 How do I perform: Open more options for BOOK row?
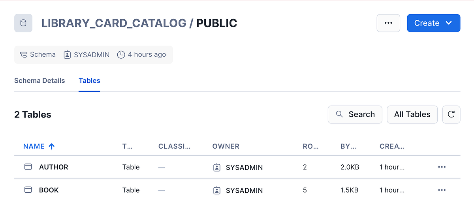pos(442,190)
